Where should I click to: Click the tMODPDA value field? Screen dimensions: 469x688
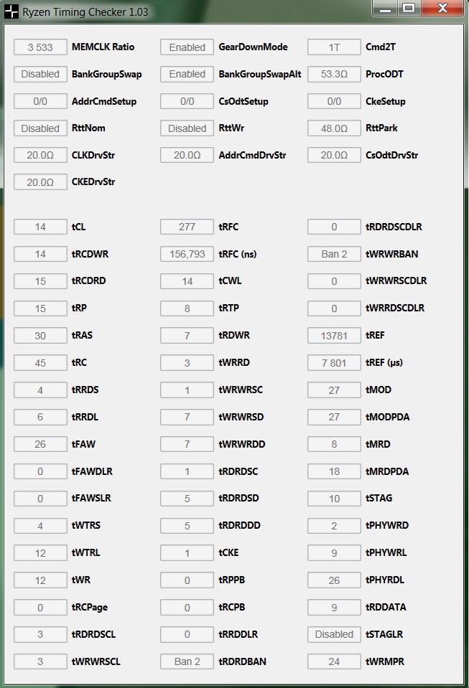coord(334,417)
